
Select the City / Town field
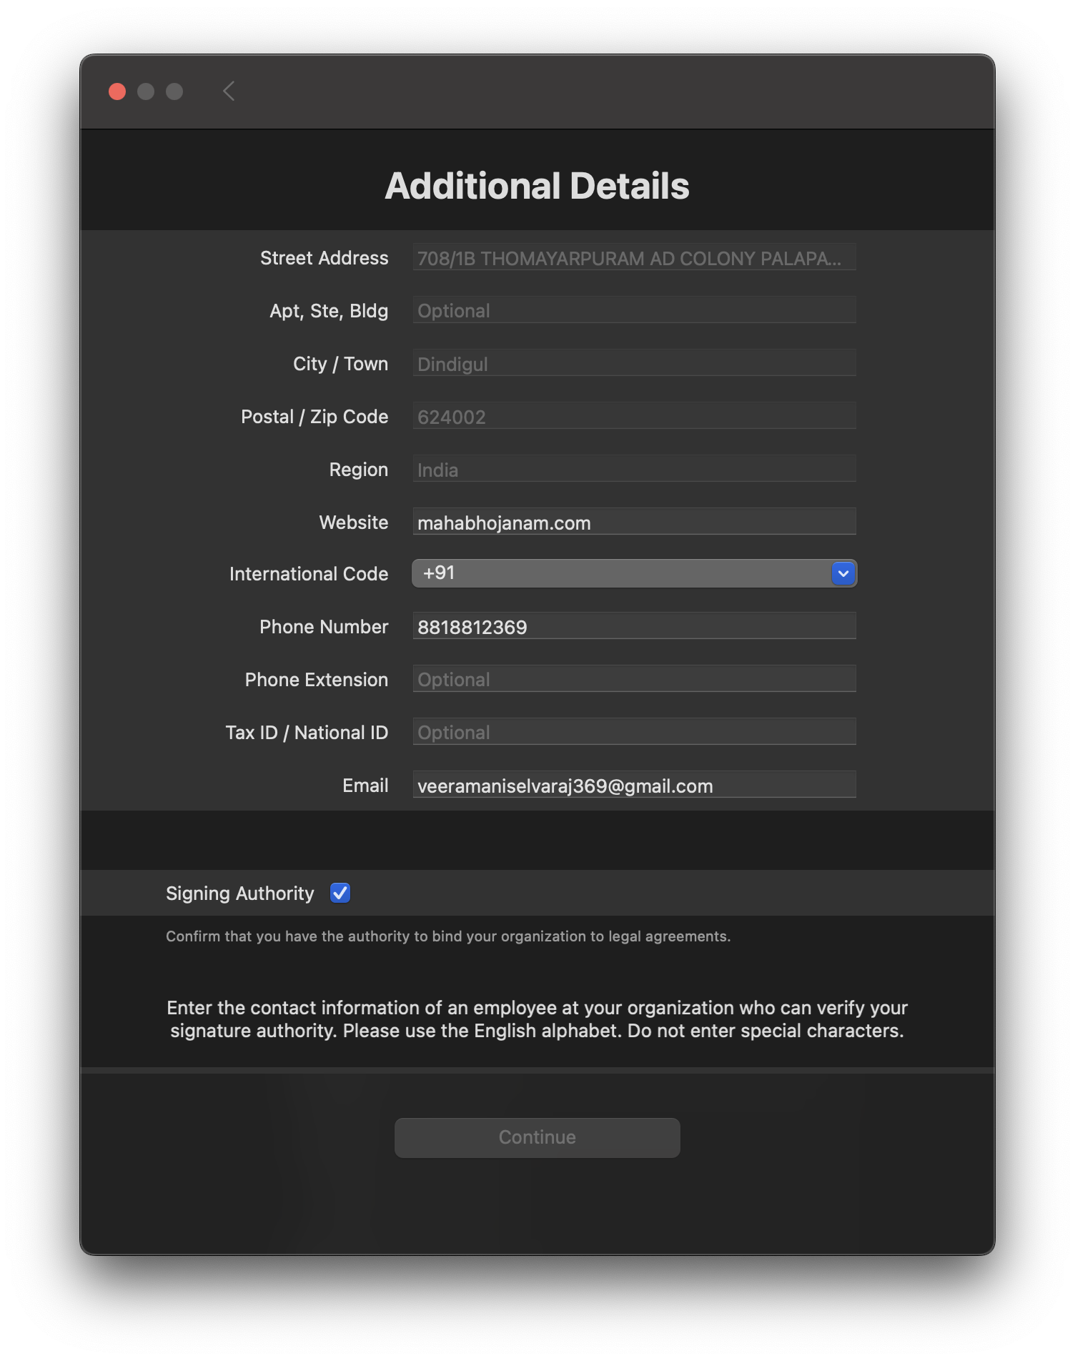point(633,364)
